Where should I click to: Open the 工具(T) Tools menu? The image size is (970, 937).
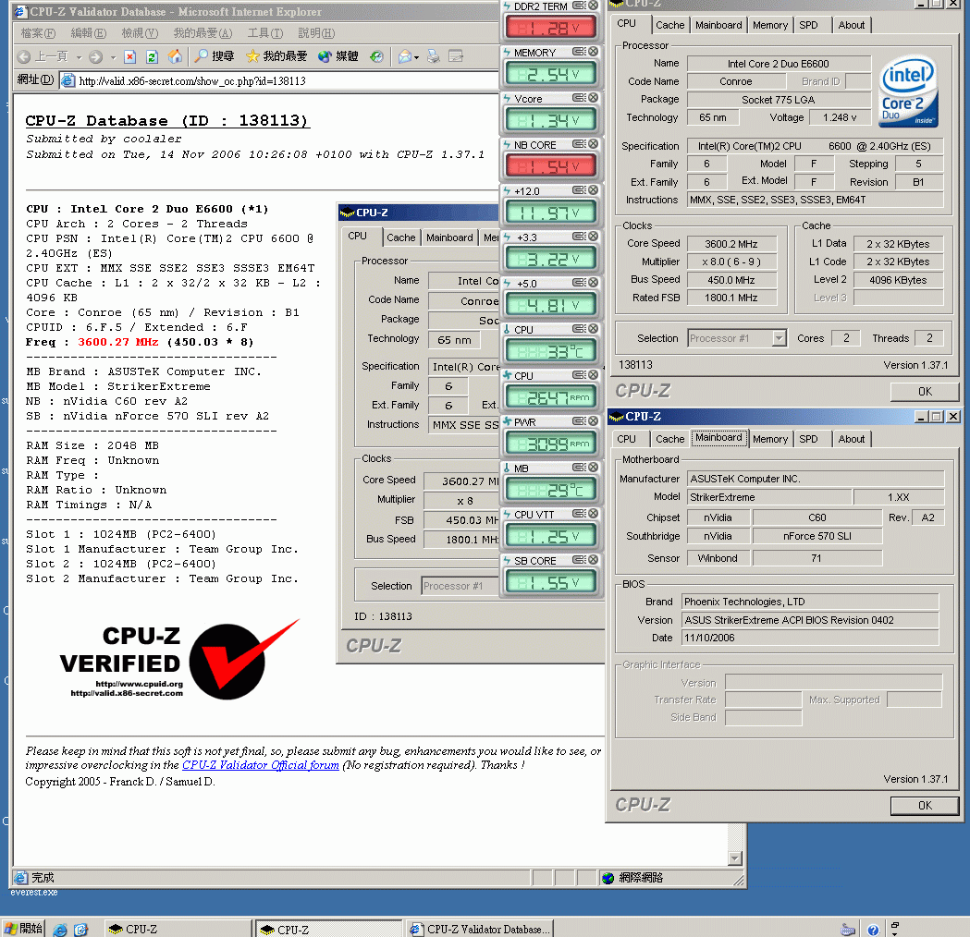[x=265, y=33]
